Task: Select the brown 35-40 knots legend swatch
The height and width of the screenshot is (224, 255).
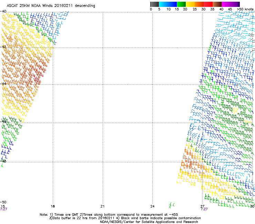Action: click(217, 4)
